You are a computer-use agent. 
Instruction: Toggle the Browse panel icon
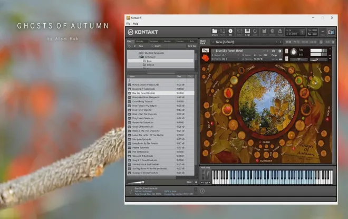point(215,32)
